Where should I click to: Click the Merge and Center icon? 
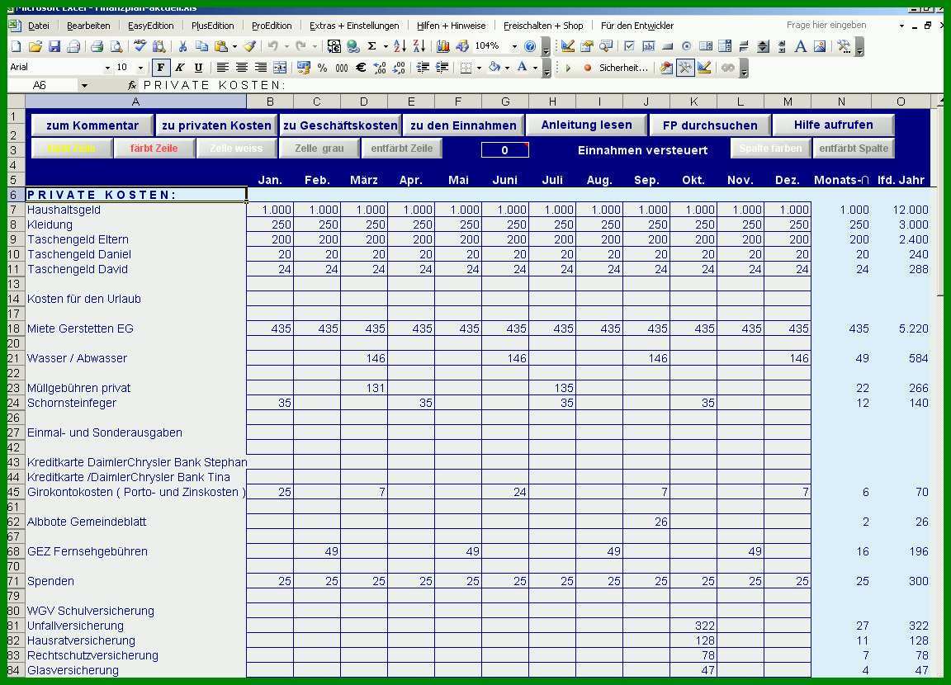(280, 68)
